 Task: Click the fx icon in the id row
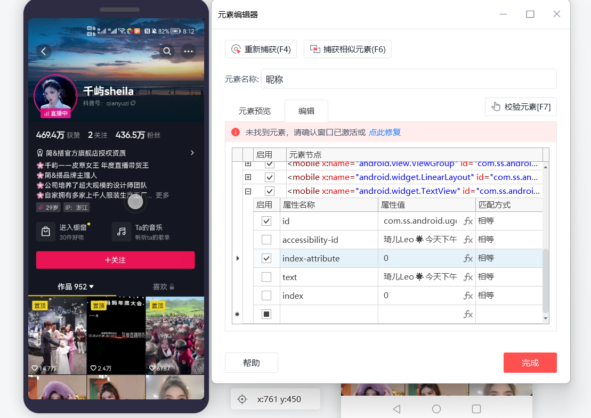[468, 221]
